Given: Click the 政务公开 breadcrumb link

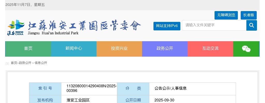Looking at the screenshot, I should coord(25,63).
